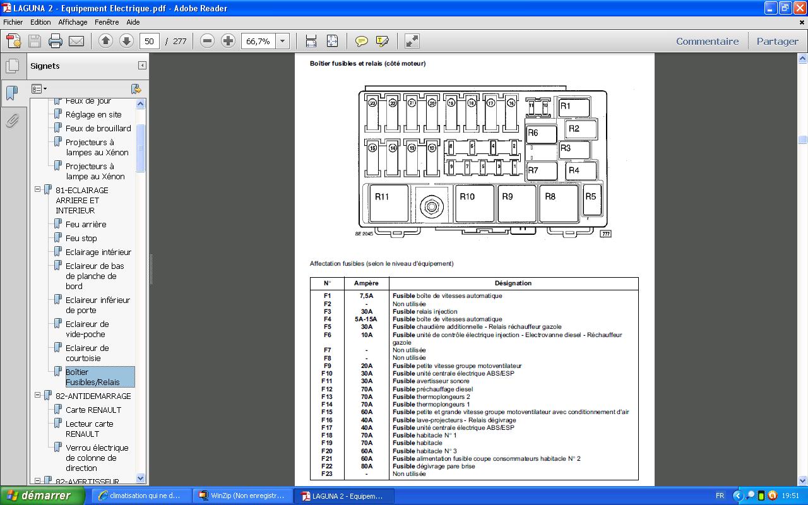Open the Fichier menu
The width and height of the screenshot is (808, 505).
pyautogui.click(x=13, y=22)
